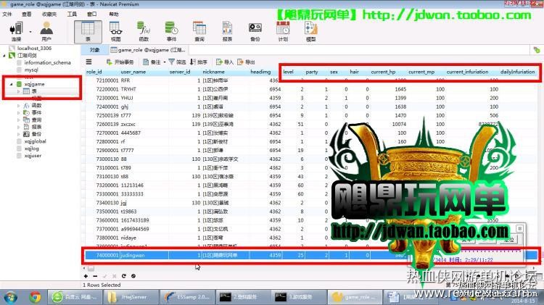Open the User toolbar icon

pyautogui.click(x=46, y=31)
